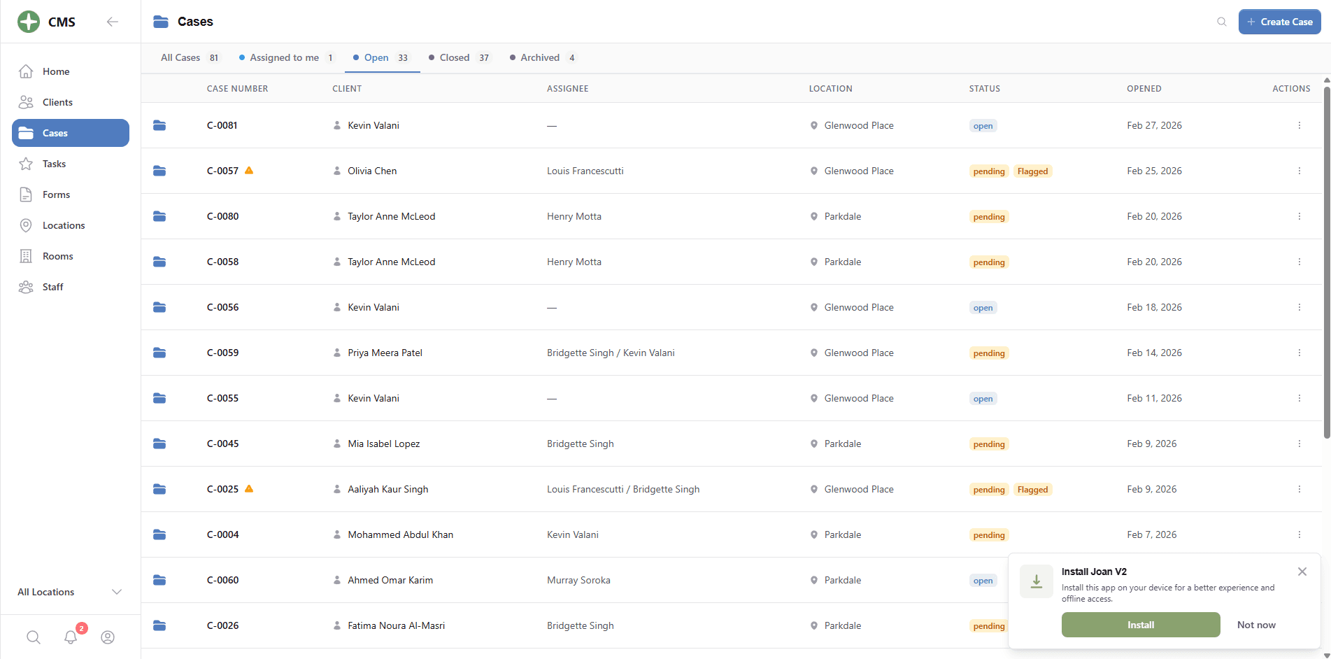Go to Clients in the sidebar

71,102
